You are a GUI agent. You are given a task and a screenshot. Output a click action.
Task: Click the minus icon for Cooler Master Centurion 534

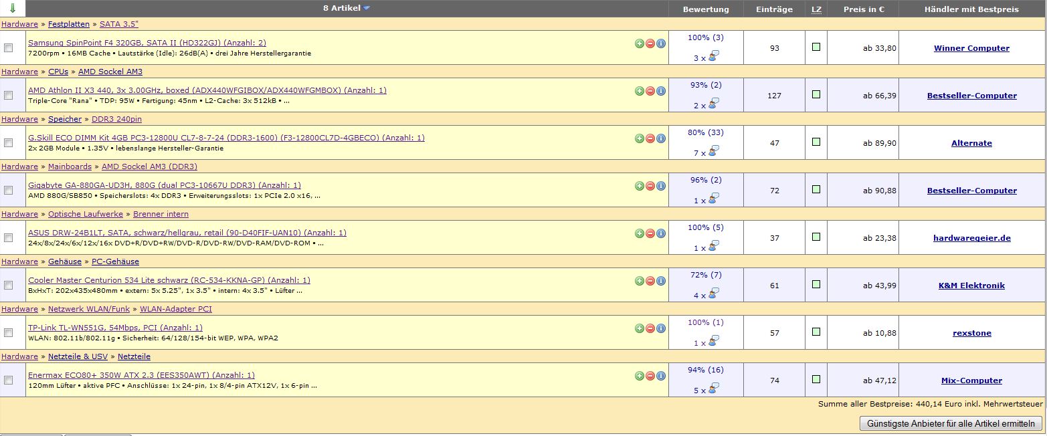coord(650,281)
